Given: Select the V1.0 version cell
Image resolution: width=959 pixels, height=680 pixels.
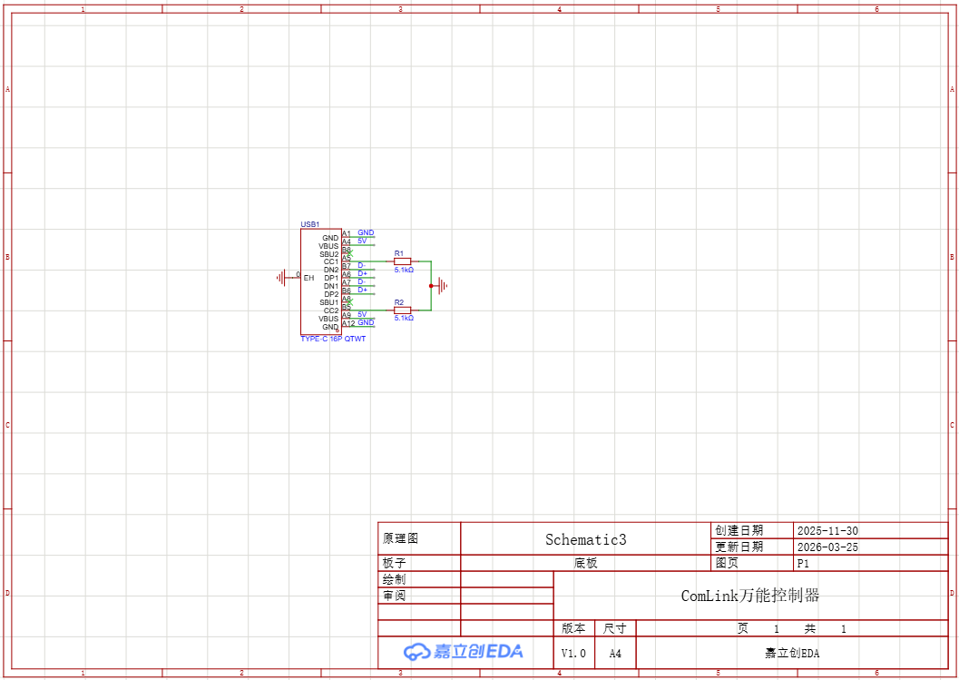Looking at the screenshot, I should click(x=573, y=653).
